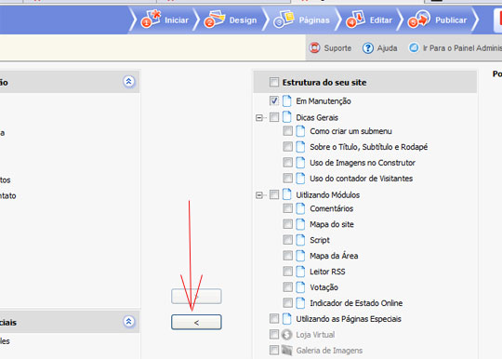502x359 pixels.
Task: Check the Estrutura do seu site checkbox
Action: point(274,82)
